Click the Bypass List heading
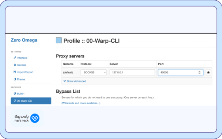 coord(68,91)
